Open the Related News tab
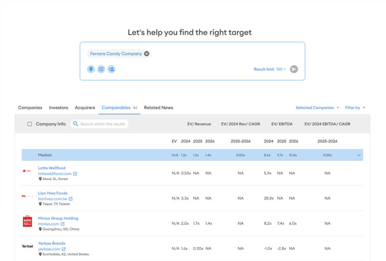This screenshot has width=386, height=261. pyautogui.click(x=159, y=108)
